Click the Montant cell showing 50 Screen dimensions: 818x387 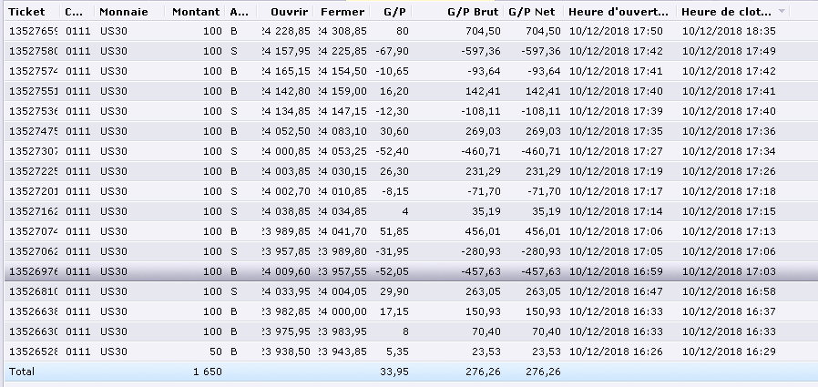point(214,351)
